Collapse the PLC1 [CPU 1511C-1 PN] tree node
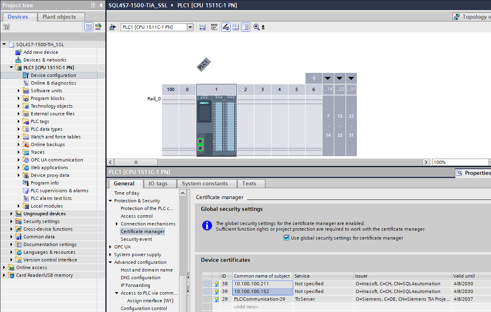This screenshot has height=312, width=491. (x=11, y=68)
